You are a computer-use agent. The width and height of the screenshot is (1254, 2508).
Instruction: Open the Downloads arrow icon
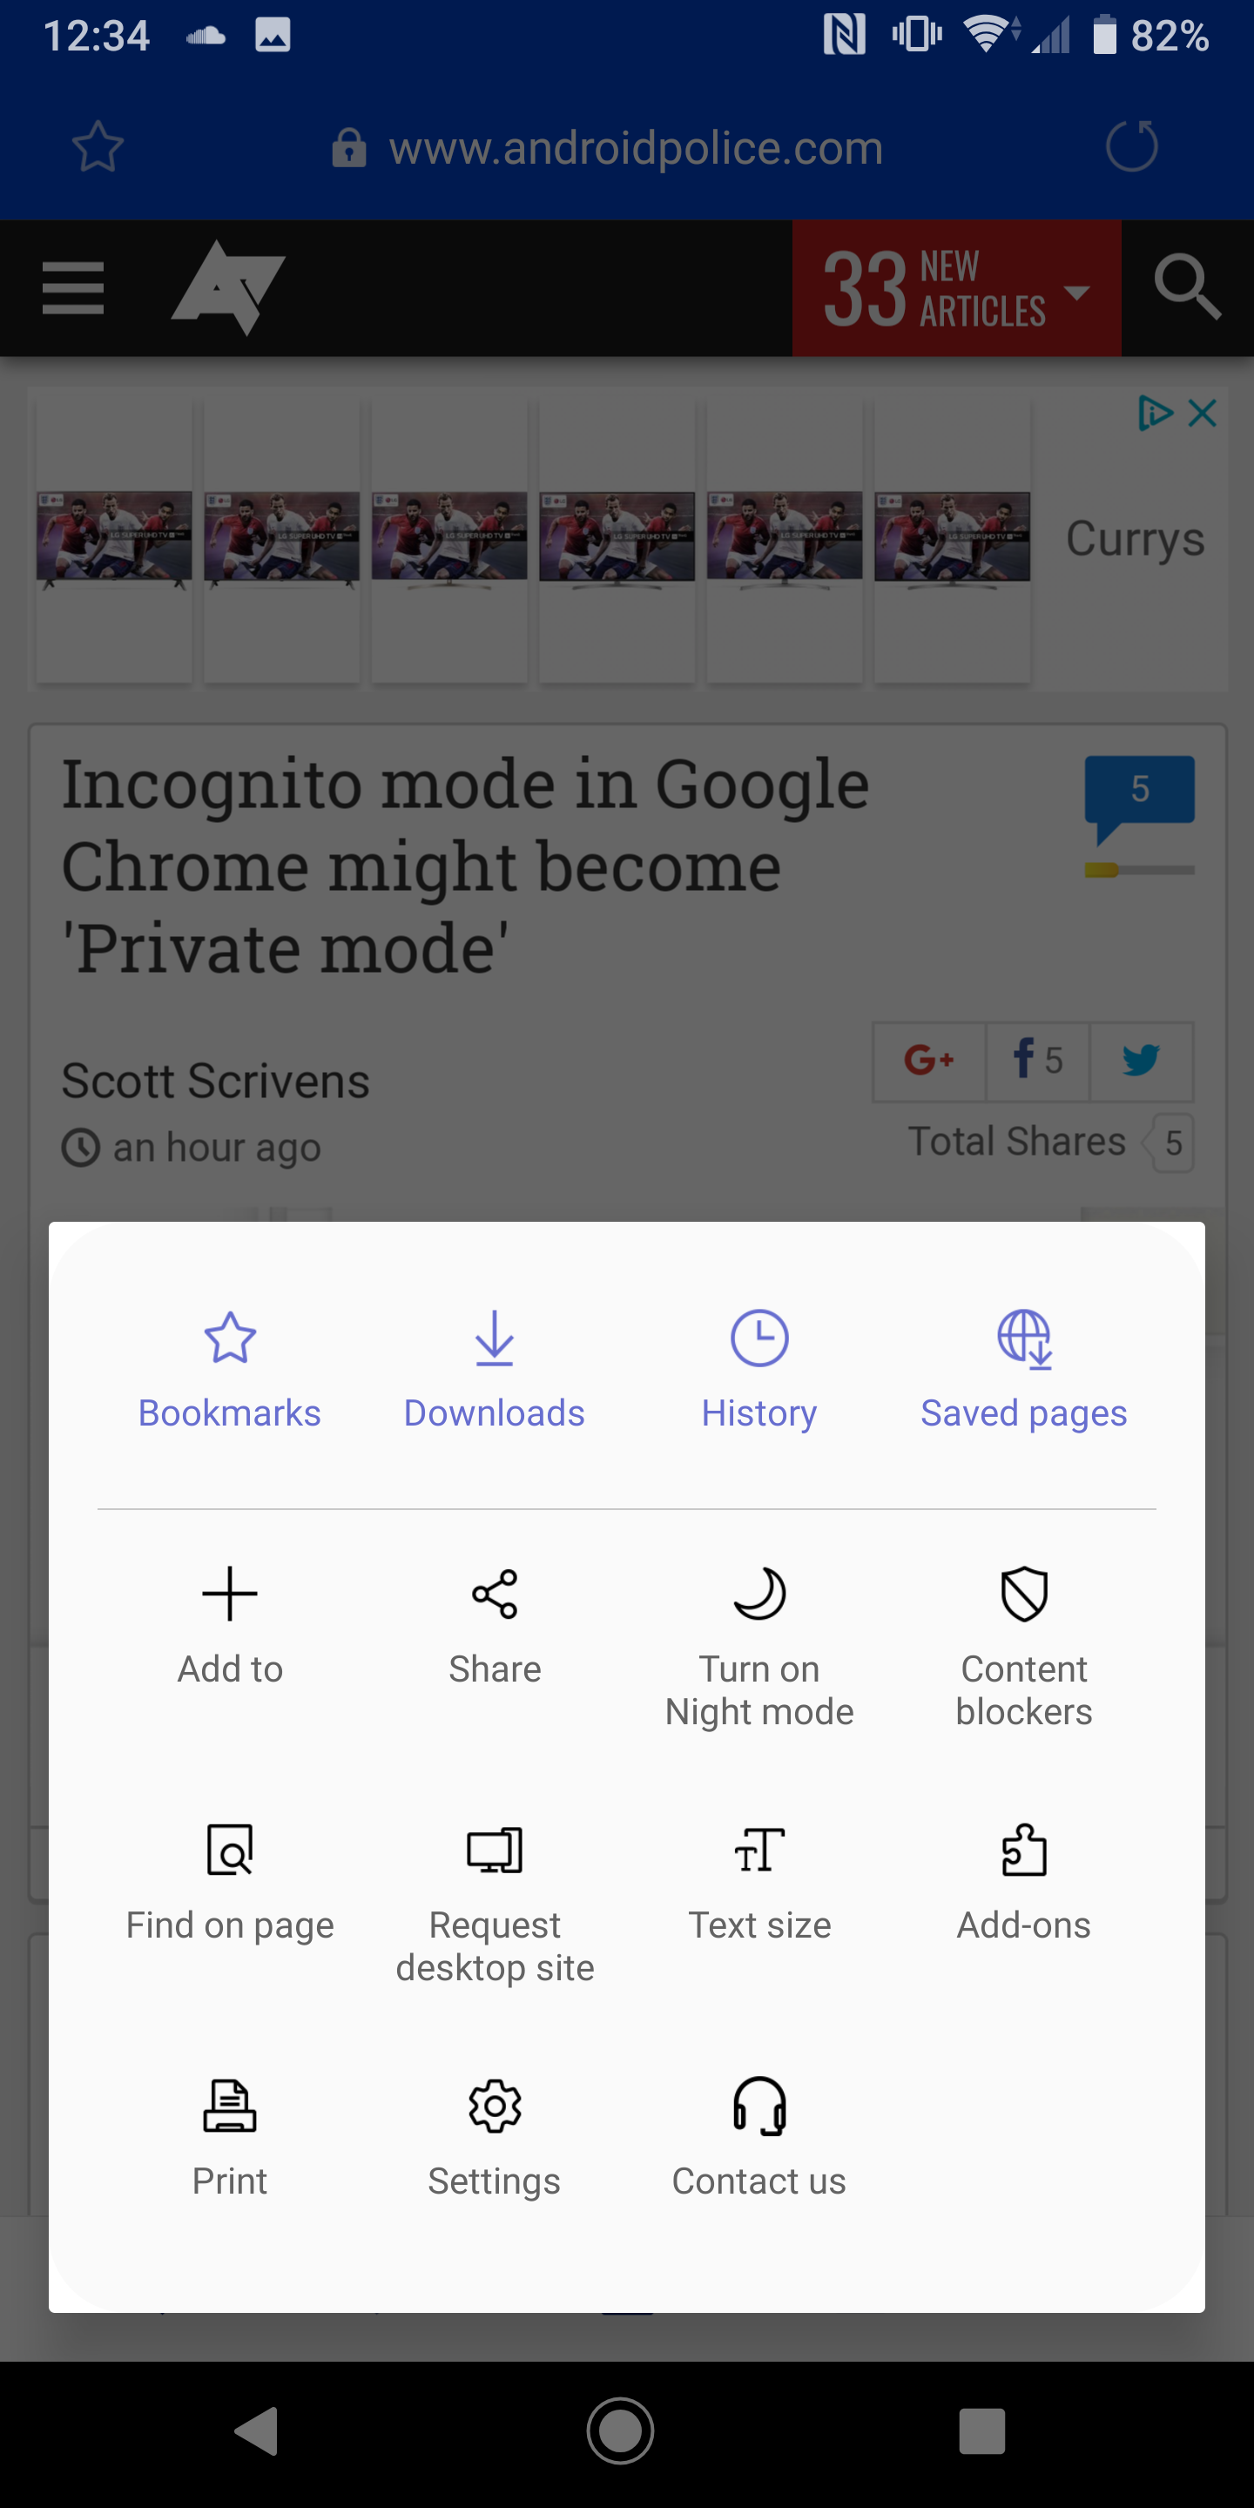tap(495, 1338)
